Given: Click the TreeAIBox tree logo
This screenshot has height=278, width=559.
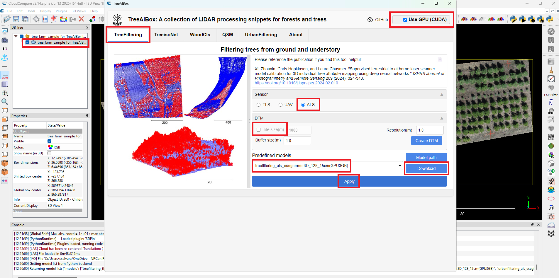Looking at the screenshot, I should [x=117, y=20].
